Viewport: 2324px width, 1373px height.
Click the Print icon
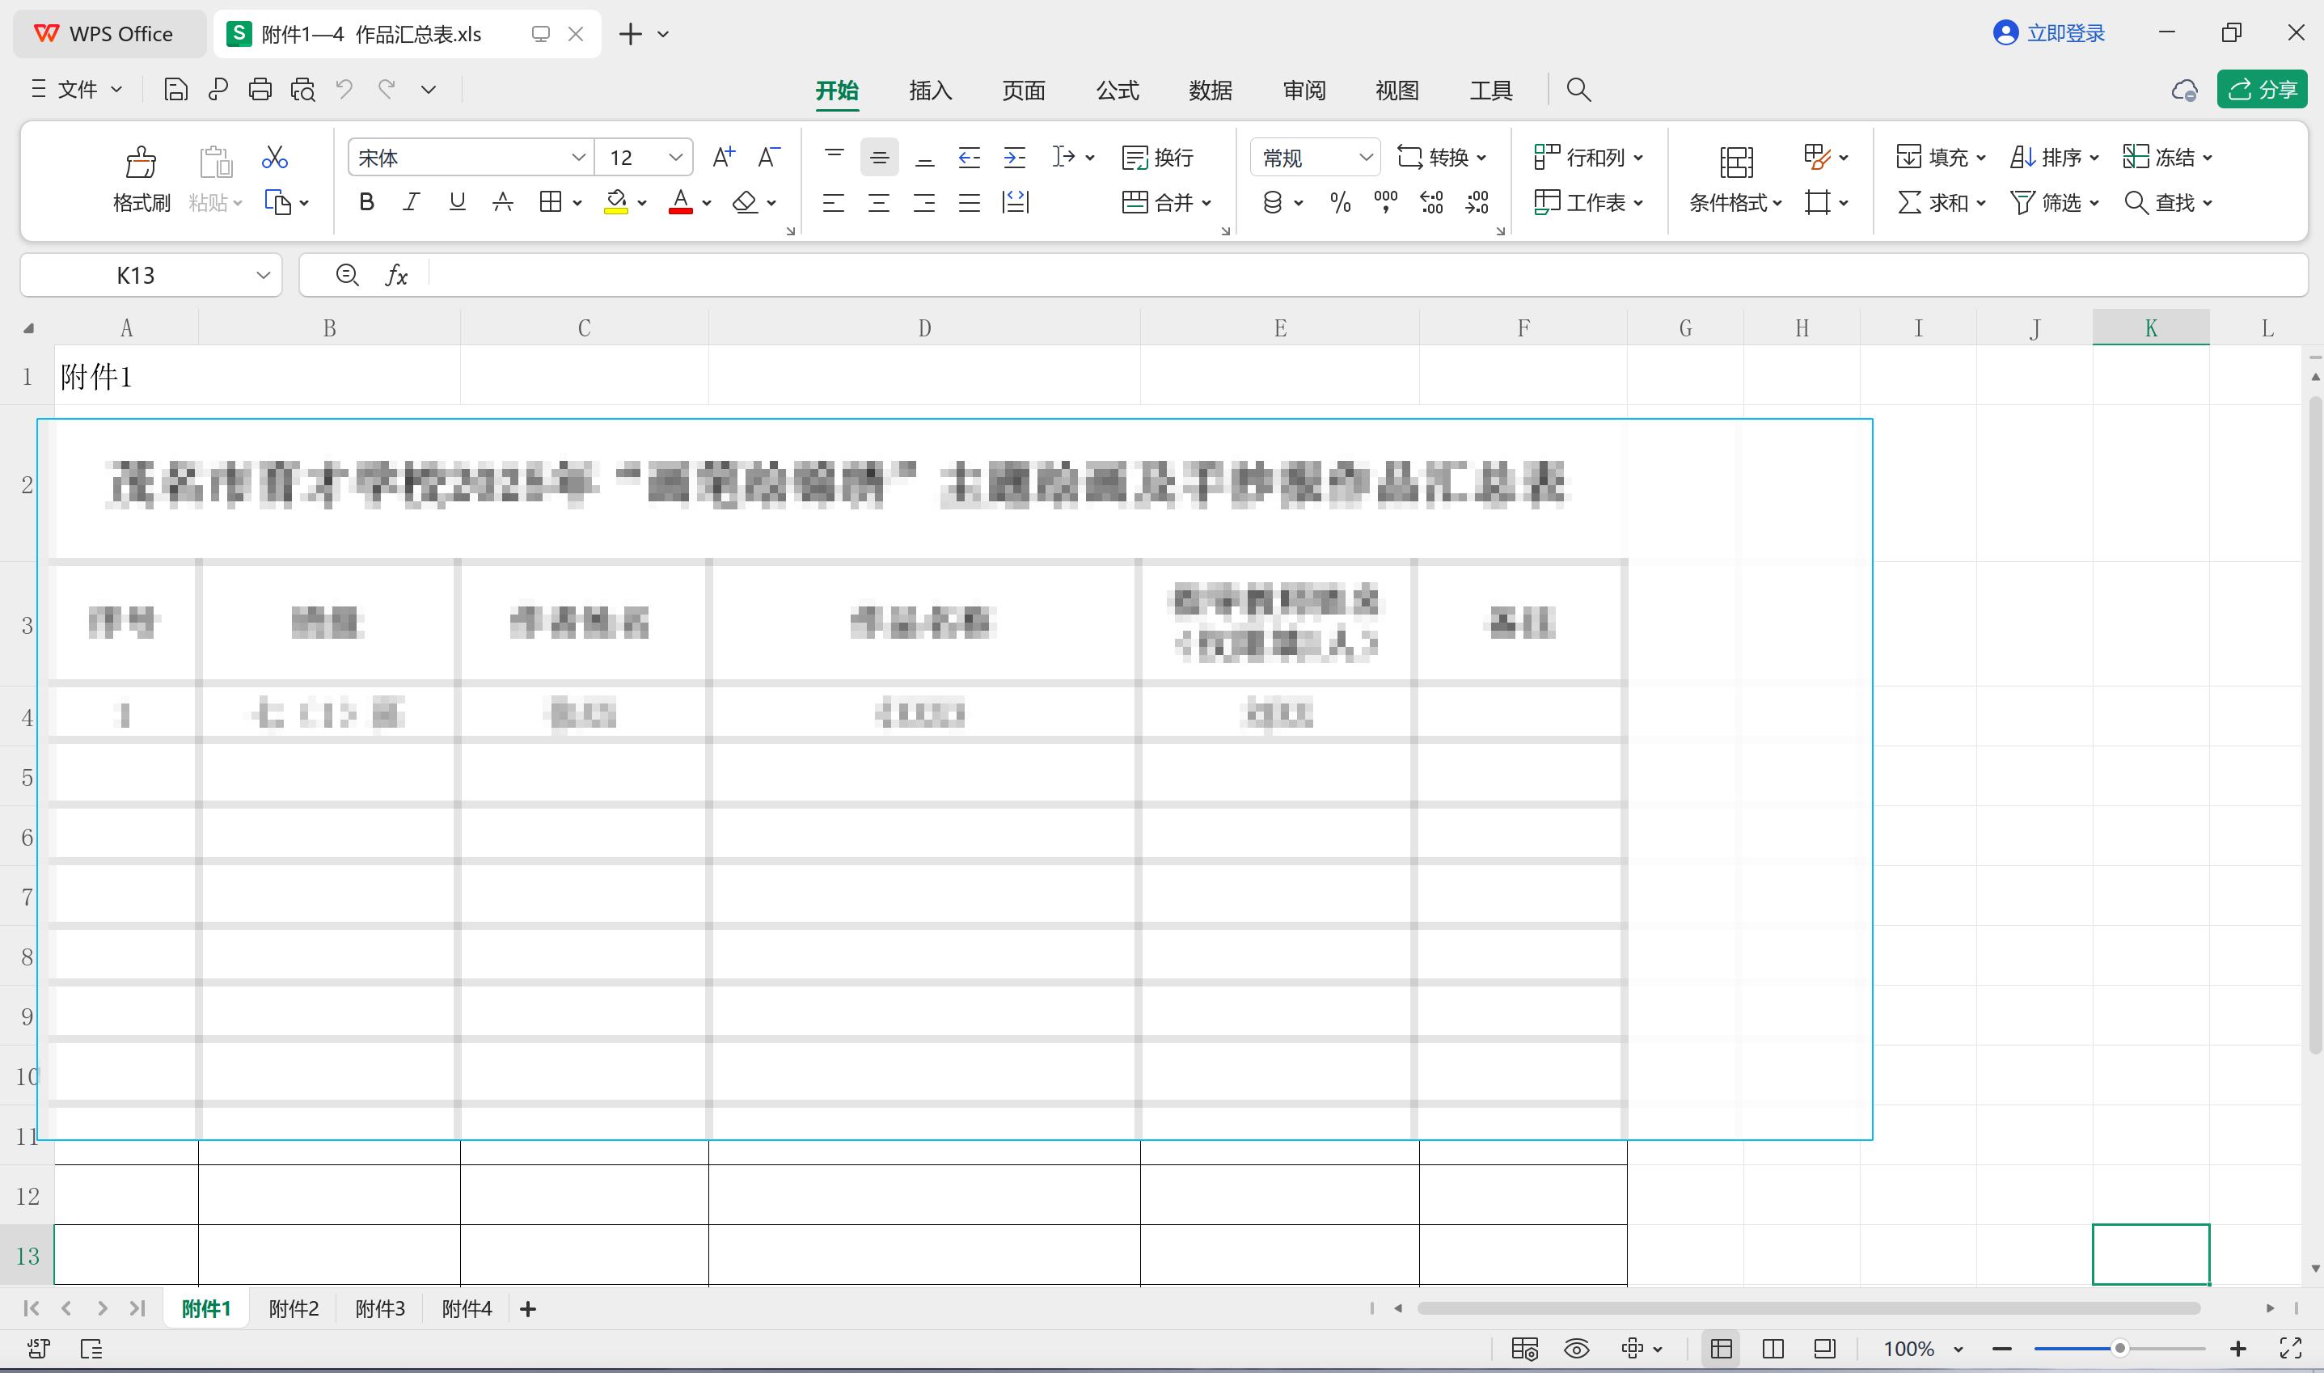tap(260, 90)
